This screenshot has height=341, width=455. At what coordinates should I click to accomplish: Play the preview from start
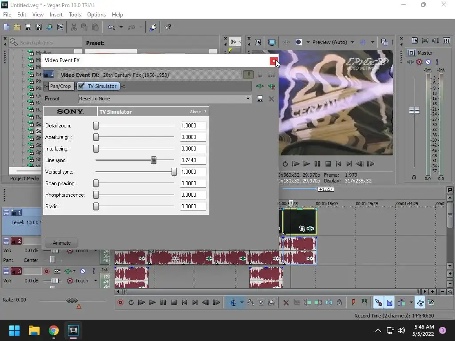point(295,164)
